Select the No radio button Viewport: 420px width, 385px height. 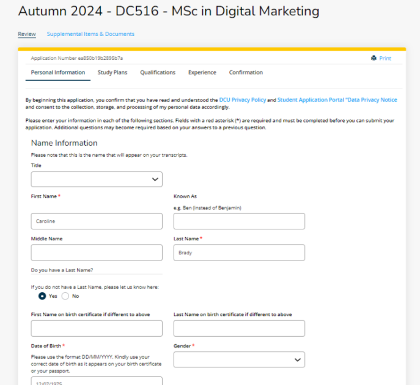pos(65,296)
